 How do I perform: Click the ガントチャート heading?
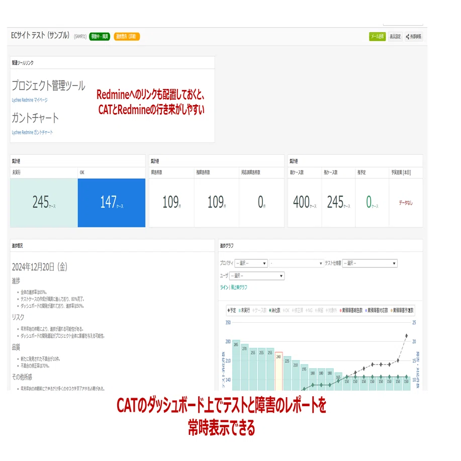pos(35,118)
